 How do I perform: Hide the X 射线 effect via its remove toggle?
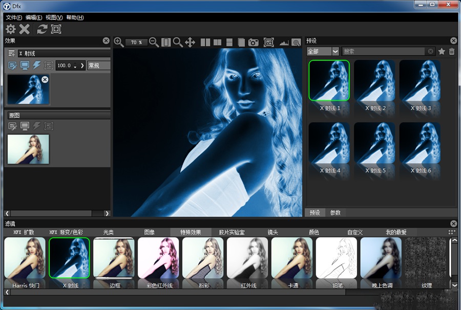(x=45, y=79)
